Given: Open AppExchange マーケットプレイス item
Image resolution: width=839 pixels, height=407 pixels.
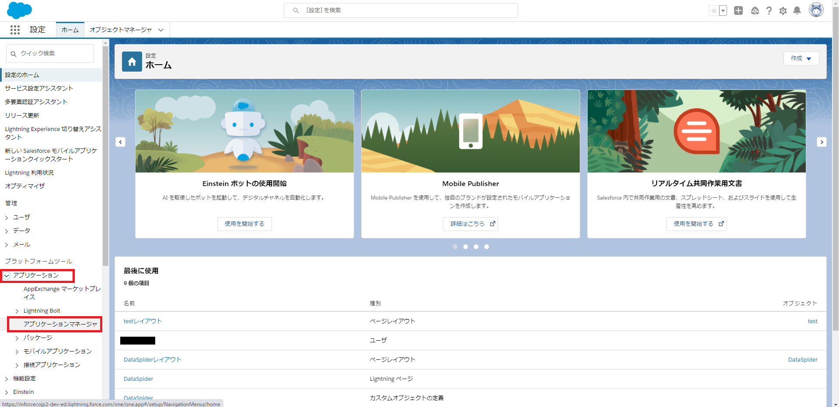Looking at the screenshot, I should (x=62, y=293).
